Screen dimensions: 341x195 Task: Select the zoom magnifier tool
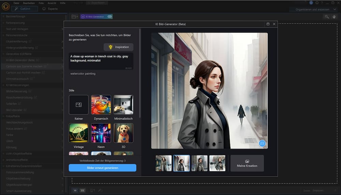(x=327, y=16)
